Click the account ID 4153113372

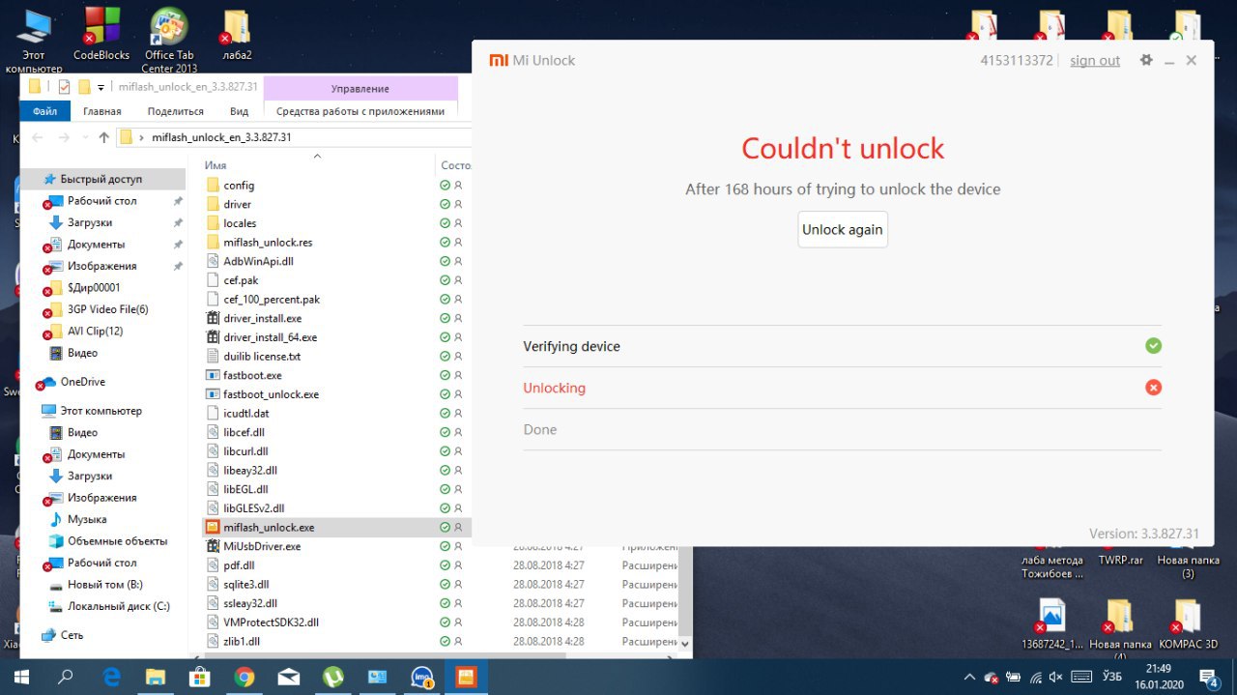tap(1017, 60)
